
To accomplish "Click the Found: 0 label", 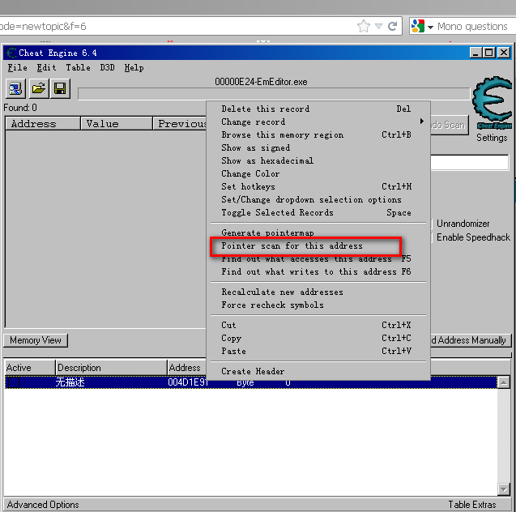I will (x=20, y=108).
